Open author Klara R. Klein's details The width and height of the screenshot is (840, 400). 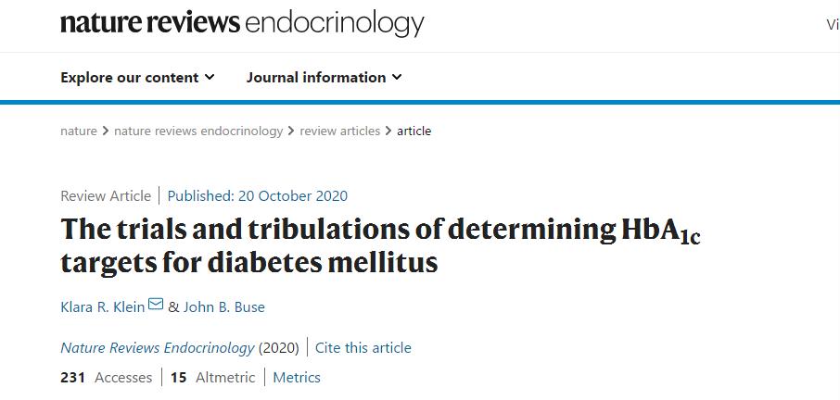pos(102,306)
